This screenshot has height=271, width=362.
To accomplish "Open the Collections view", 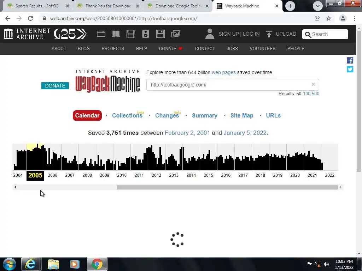I will (127, 115).
